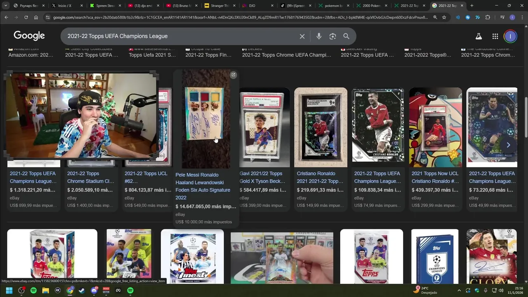This screenshot has height=297, width=528.
Task: Open the weather widget showing 24°C Despejado
Action: (x=426, y=290)
